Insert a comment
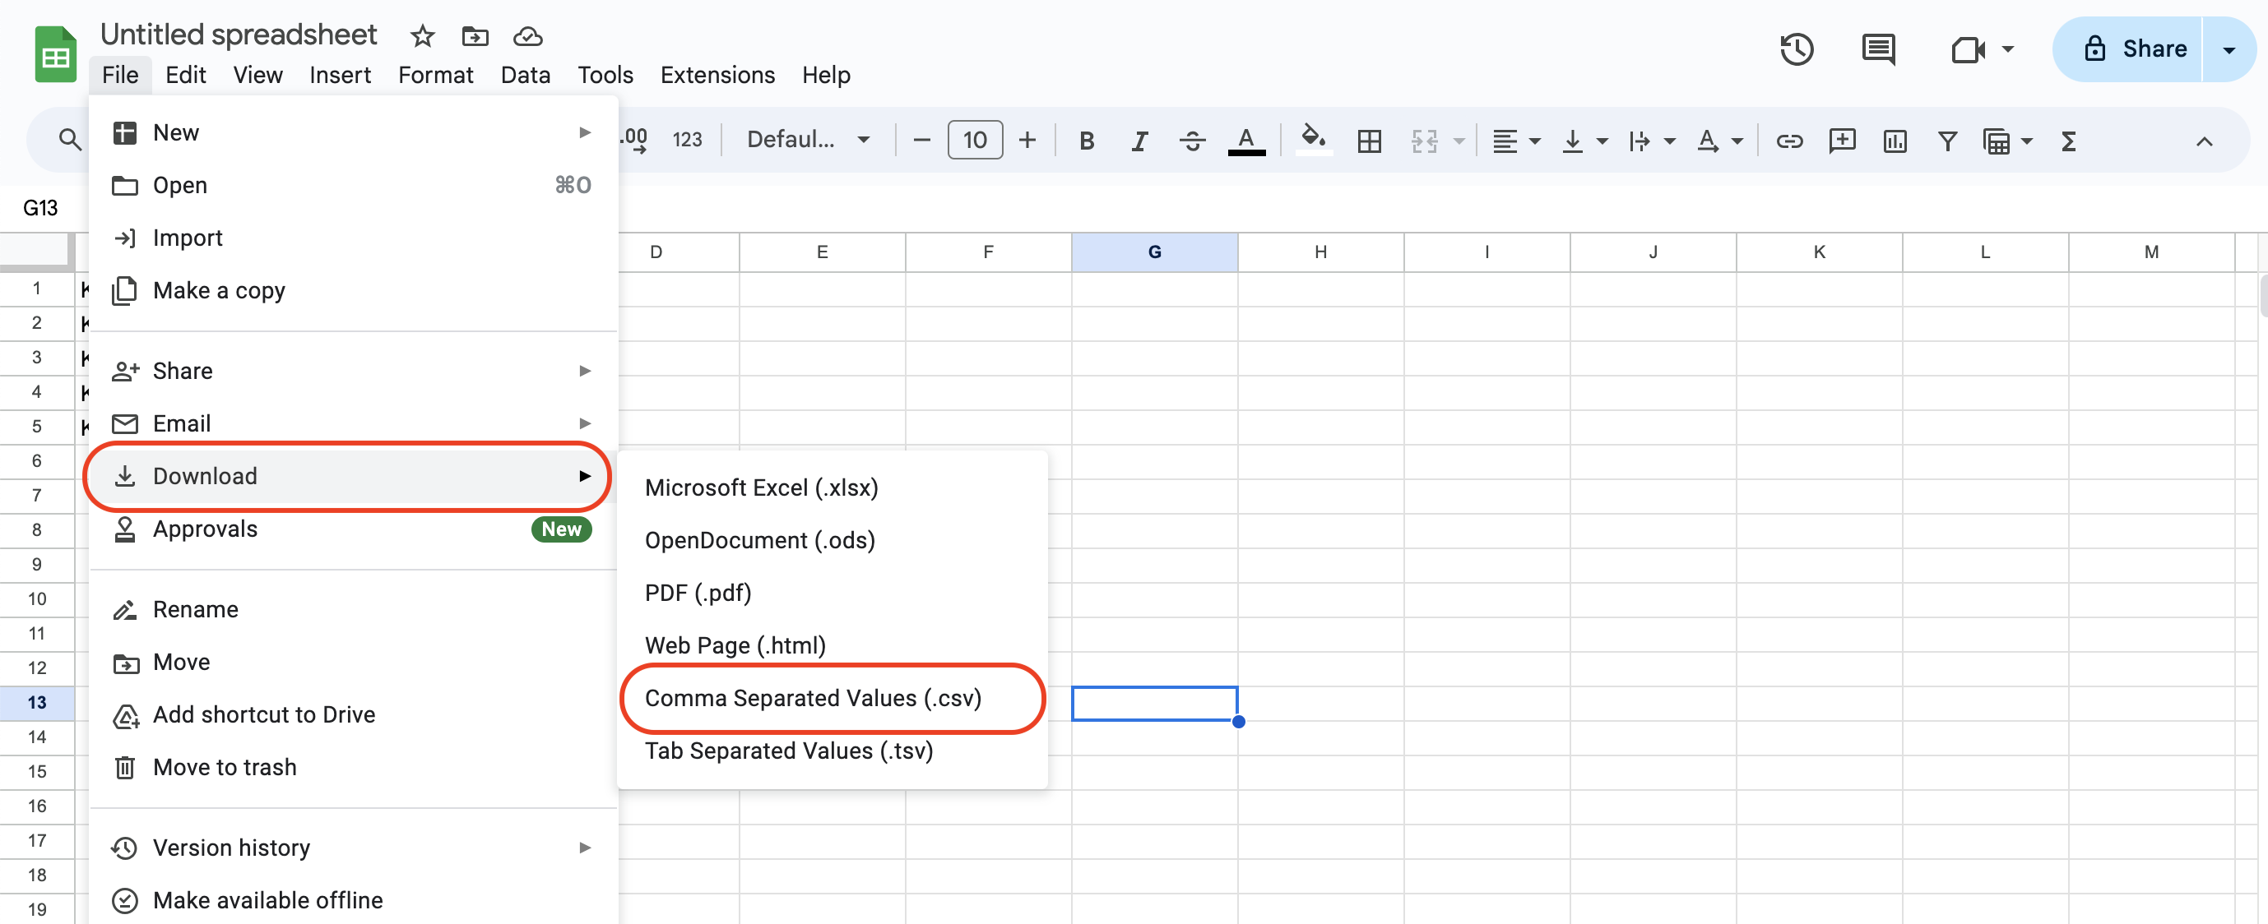The height and width of the screenshot is (924, 2268). (1842, 140)
